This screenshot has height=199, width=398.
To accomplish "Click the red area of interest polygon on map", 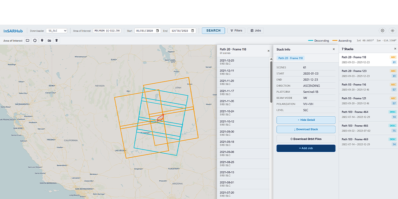I will [x=160, y=118].
